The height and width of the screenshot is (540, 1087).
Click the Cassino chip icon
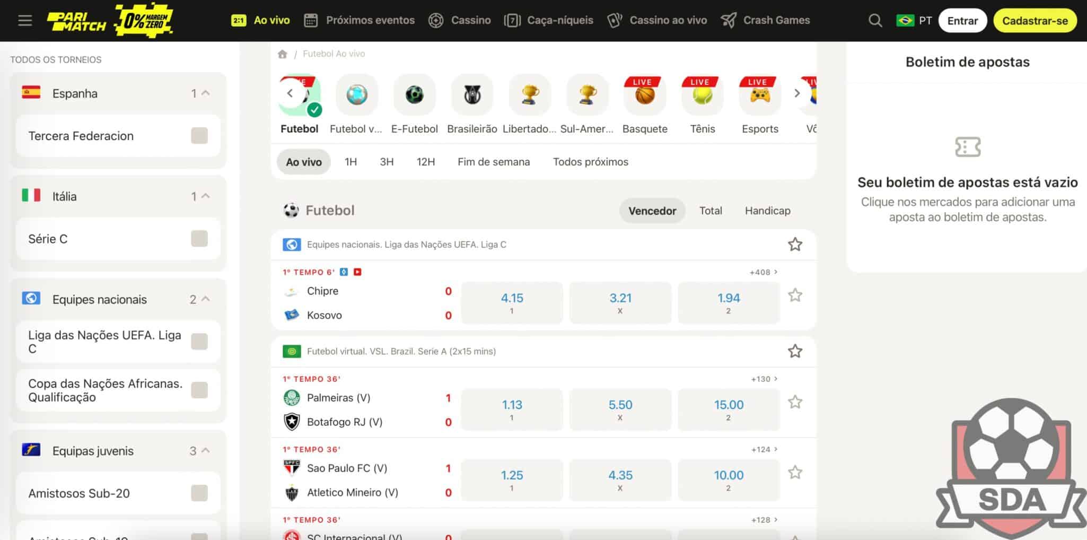[x=436, y=21]
